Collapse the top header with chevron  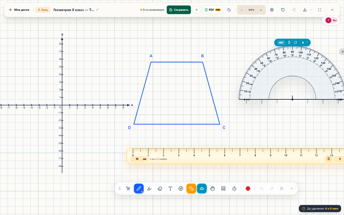click(x=332, y=10)
